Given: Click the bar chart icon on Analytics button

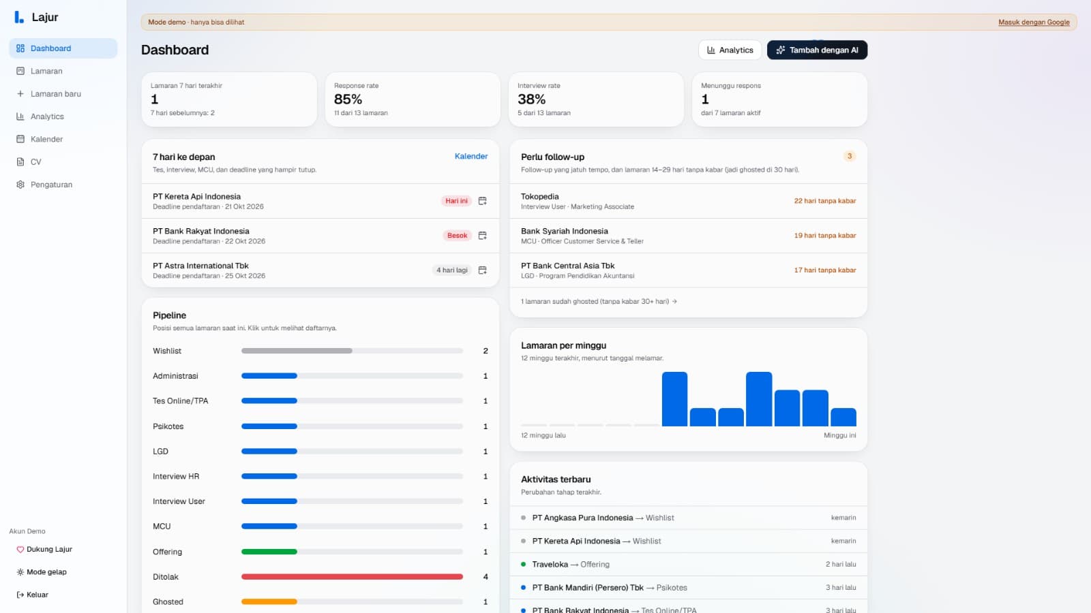Looking at the screenshot, I should pyautogui.click(x=711, y=50).
